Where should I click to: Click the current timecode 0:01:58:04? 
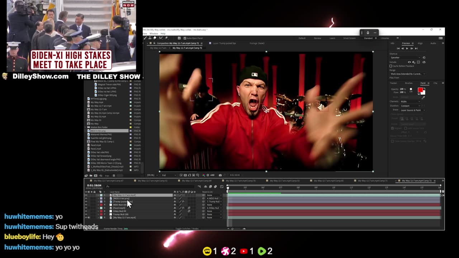94,185
